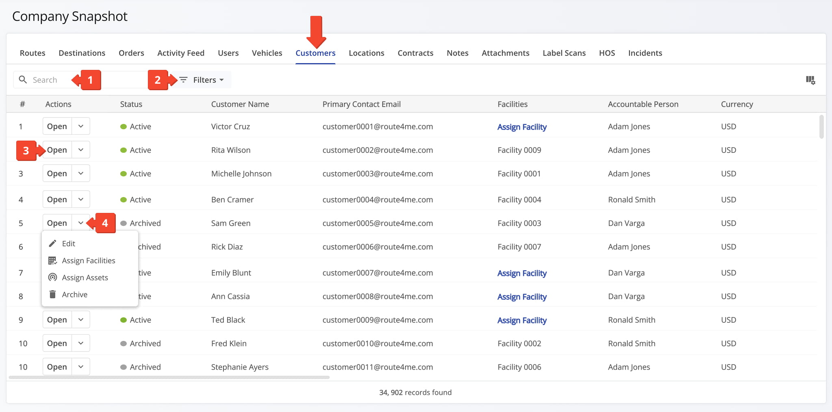Switch to the HOS tab
This screenshot has width=832, height=412.
point(607,53)
